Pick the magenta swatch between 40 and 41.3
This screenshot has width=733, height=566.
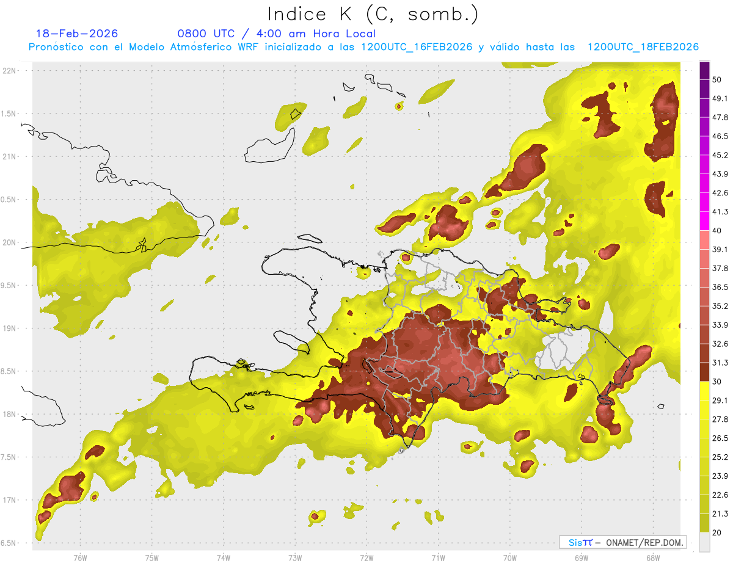point(704,221)
